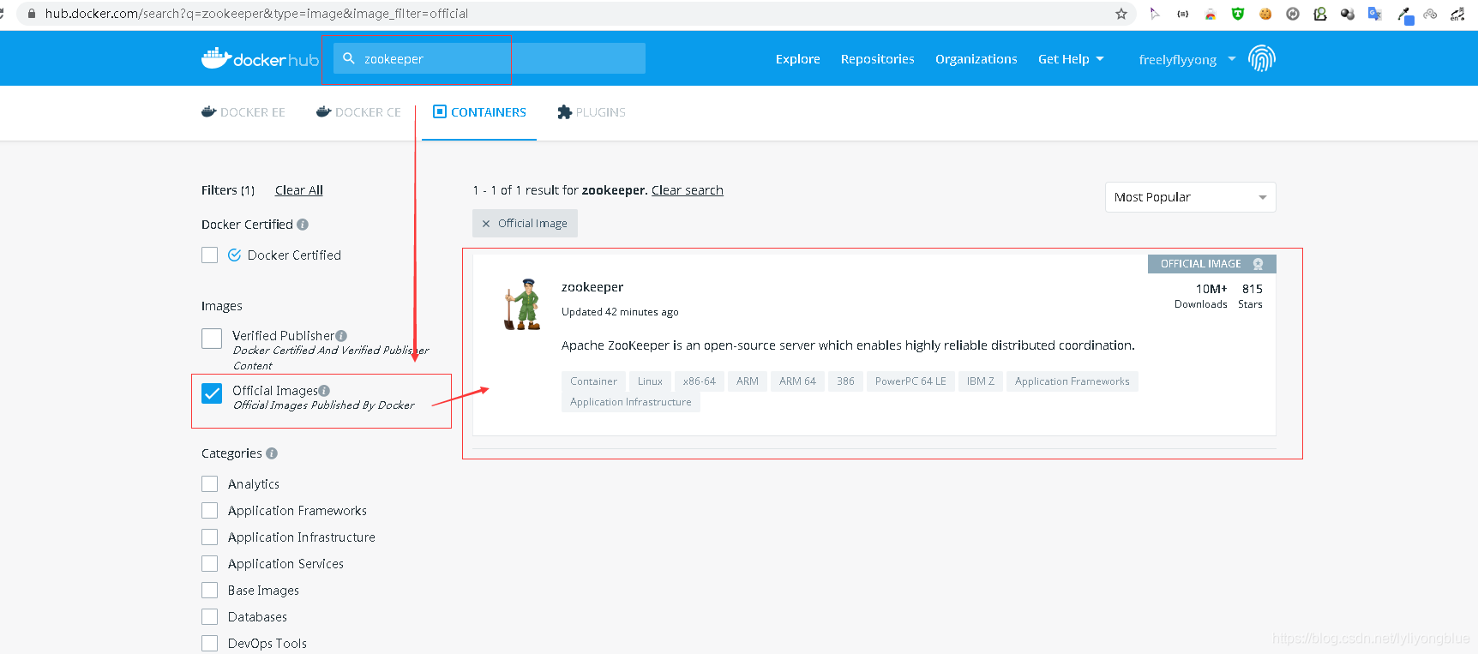Click the search magnifier icon

coord(349,58)
